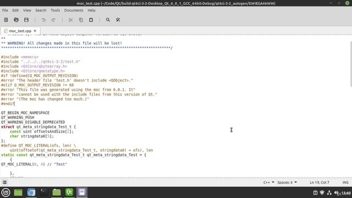352x198 pixels.
Task: Create a new document from toolbar
Action: pos(6,20)
